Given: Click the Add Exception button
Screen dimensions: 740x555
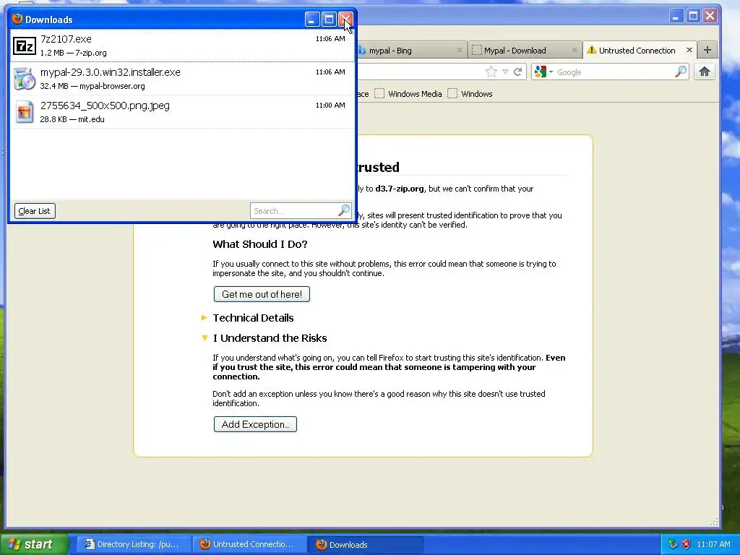Looking at the screenshot, I should pos(255,424).
